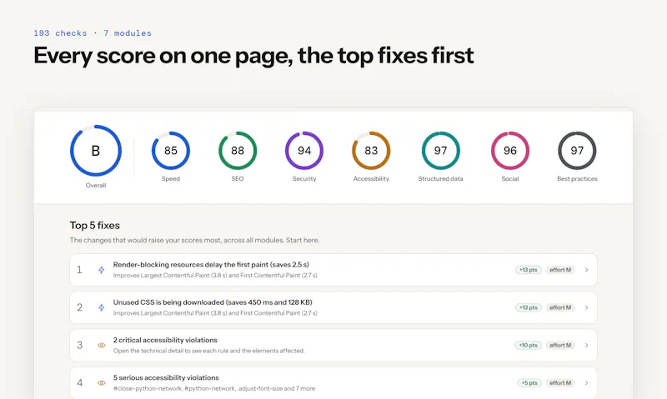
Task: Click the 'Speed' label under score 85
Action: click(171, 179)
